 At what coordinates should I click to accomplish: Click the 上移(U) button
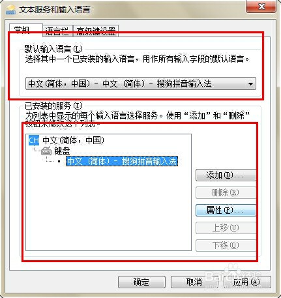226,228
